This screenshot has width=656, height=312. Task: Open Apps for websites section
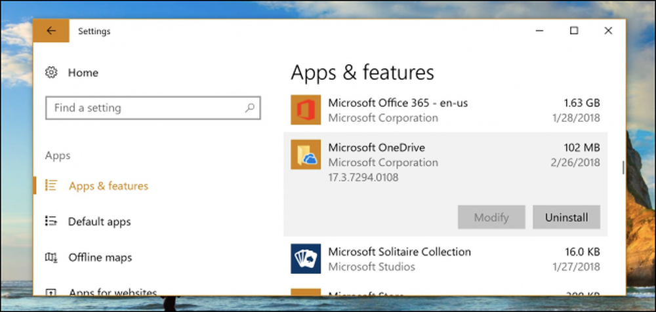pos(113,292)
